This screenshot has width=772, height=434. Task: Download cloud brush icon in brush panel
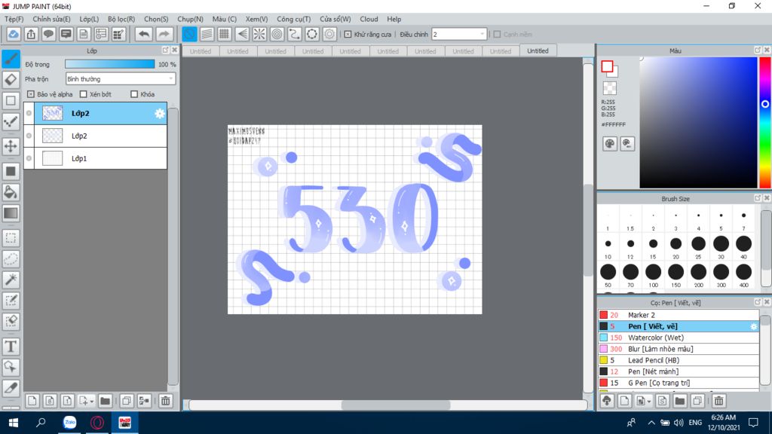point(607,401)
